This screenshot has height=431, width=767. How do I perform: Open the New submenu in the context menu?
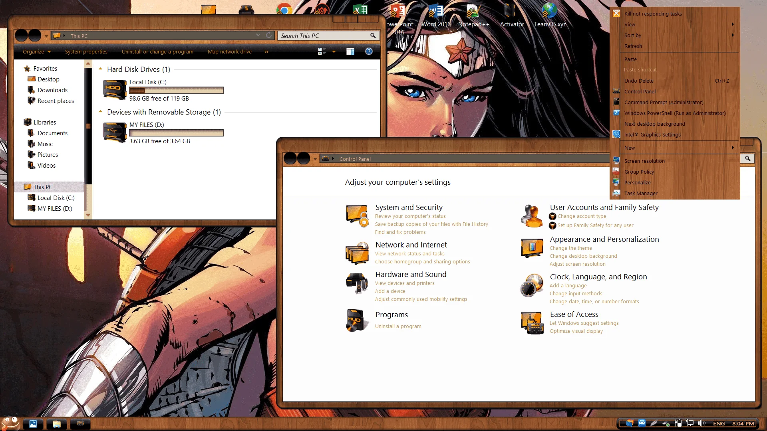tap(675, 148)
